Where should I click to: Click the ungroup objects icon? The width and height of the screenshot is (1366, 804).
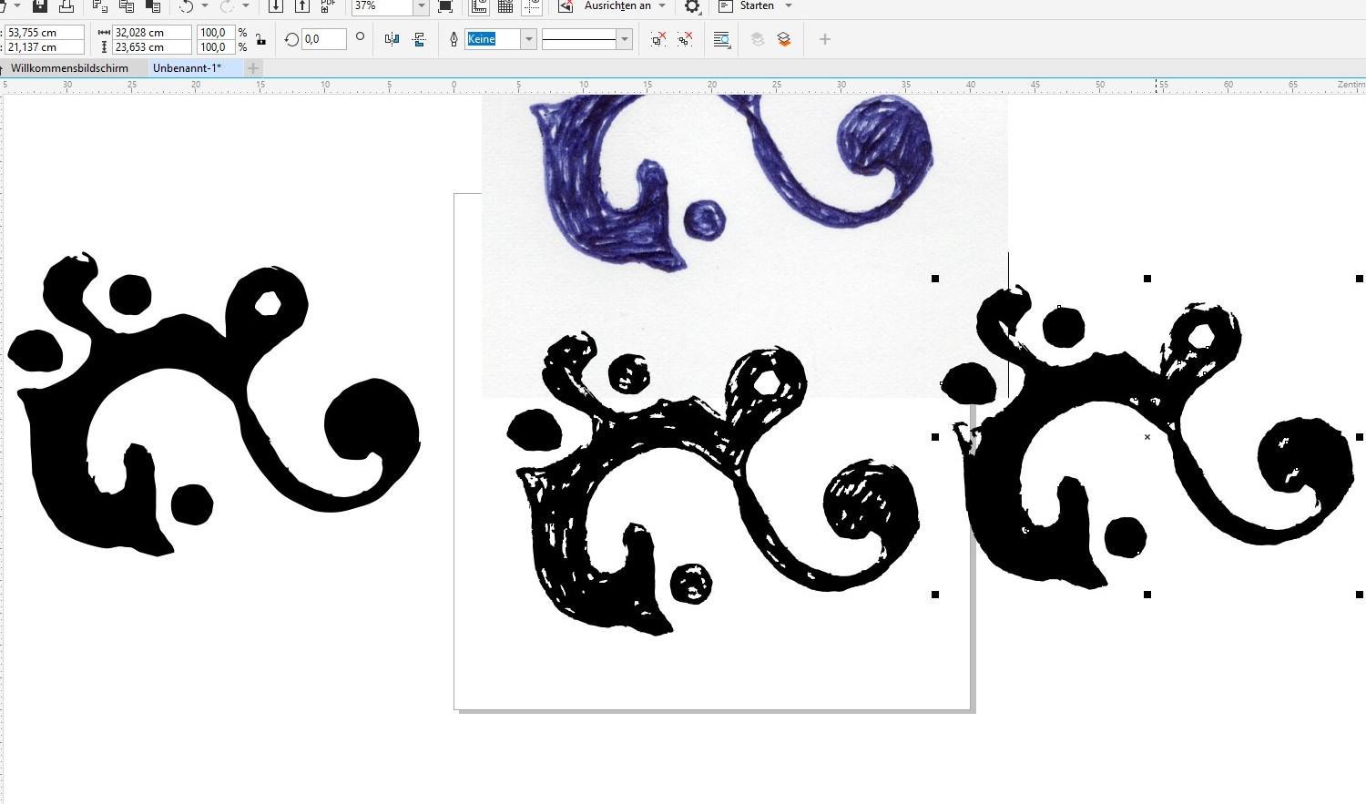tap(658, 39)
